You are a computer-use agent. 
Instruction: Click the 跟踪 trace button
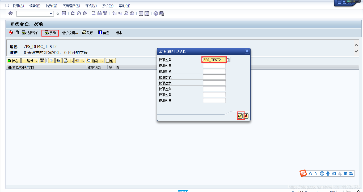(x=87, y=33)
